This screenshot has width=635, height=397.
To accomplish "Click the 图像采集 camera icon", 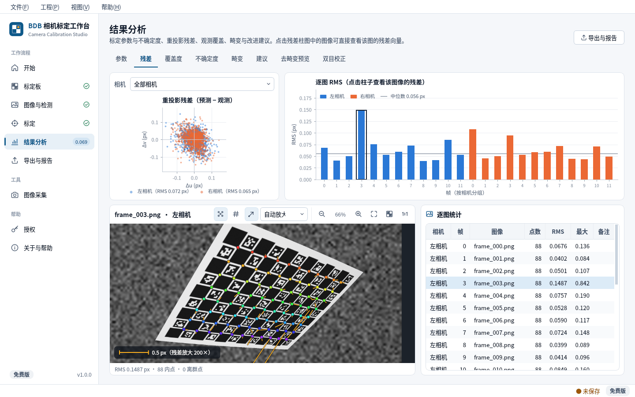I will 15,195.
